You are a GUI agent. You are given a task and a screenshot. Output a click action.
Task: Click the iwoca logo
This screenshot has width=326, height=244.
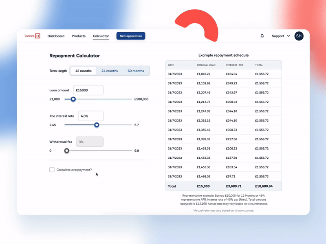tap(32, 35)
